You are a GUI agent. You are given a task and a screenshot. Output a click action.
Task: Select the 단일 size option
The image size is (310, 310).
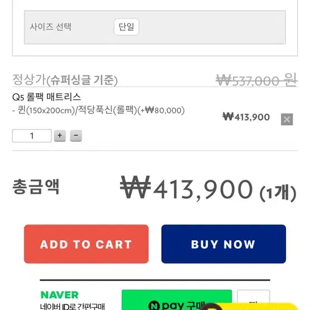[x=126, y=27]
